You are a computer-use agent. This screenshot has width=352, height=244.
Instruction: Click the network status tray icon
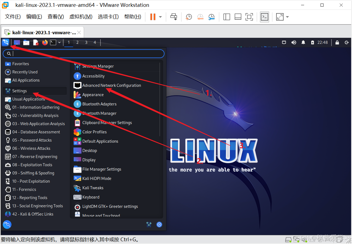coord(284,42)
